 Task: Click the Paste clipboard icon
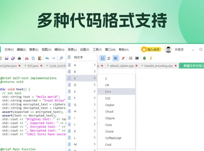click(40, 58)
